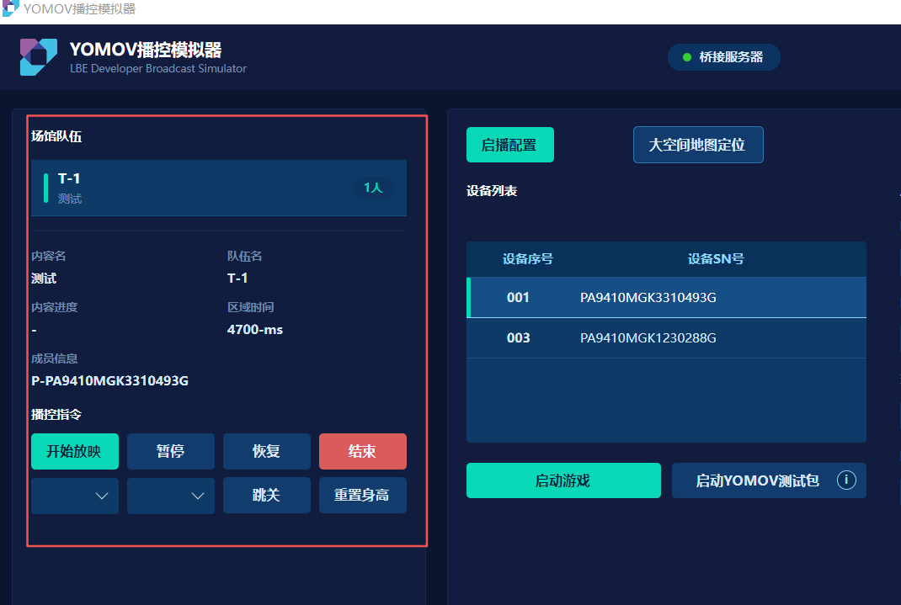Click the green bridge server status dot

[686, 57]
